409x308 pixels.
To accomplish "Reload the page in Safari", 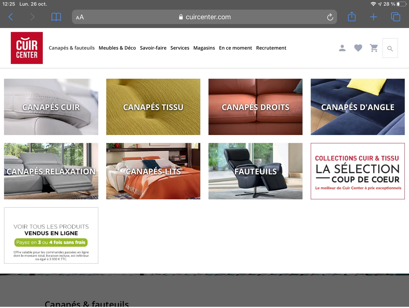I will (330, 17).
